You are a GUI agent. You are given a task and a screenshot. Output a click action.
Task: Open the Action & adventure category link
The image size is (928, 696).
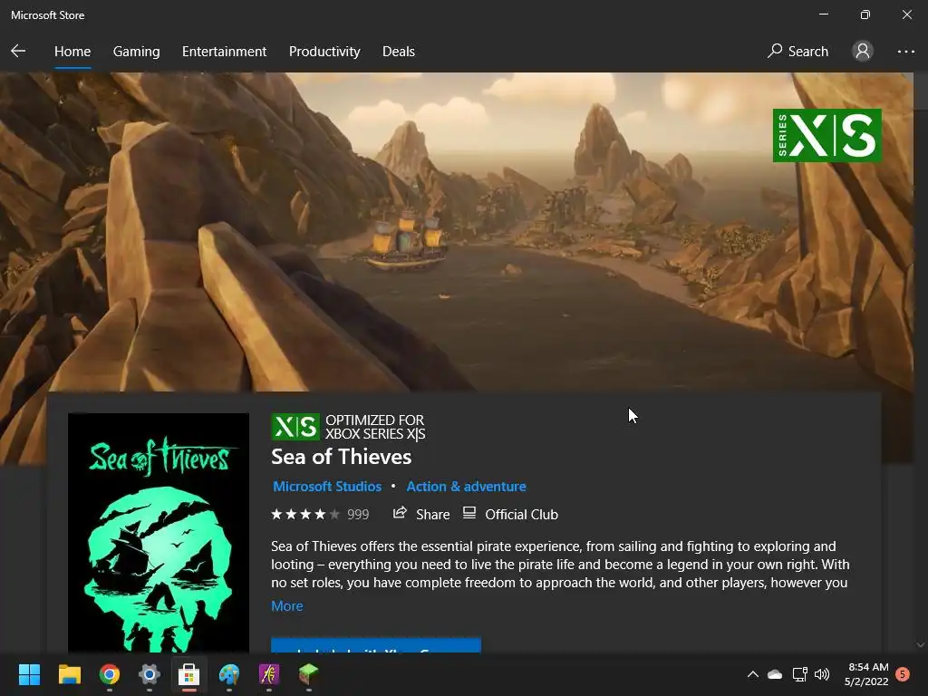tap(466, 487)
